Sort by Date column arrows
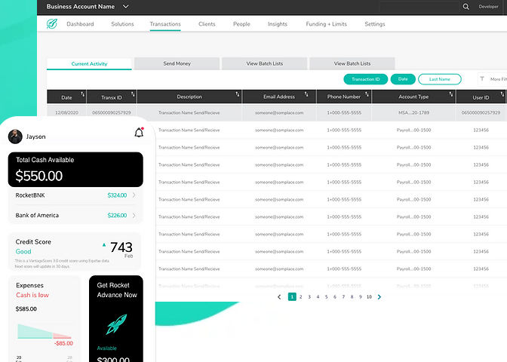 (83, 94)
